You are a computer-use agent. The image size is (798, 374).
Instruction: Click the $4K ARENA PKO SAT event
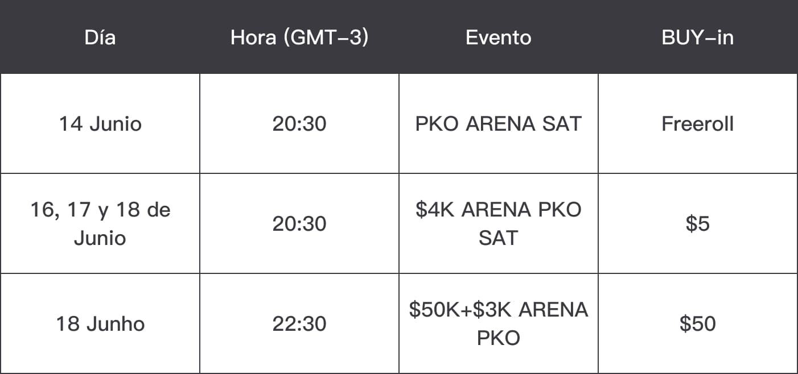point(499,224)
